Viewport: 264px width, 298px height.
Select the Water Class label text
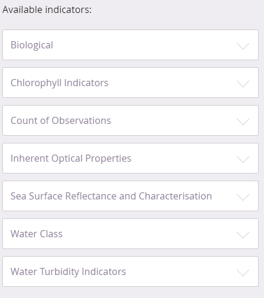click(x=37, y=234)
